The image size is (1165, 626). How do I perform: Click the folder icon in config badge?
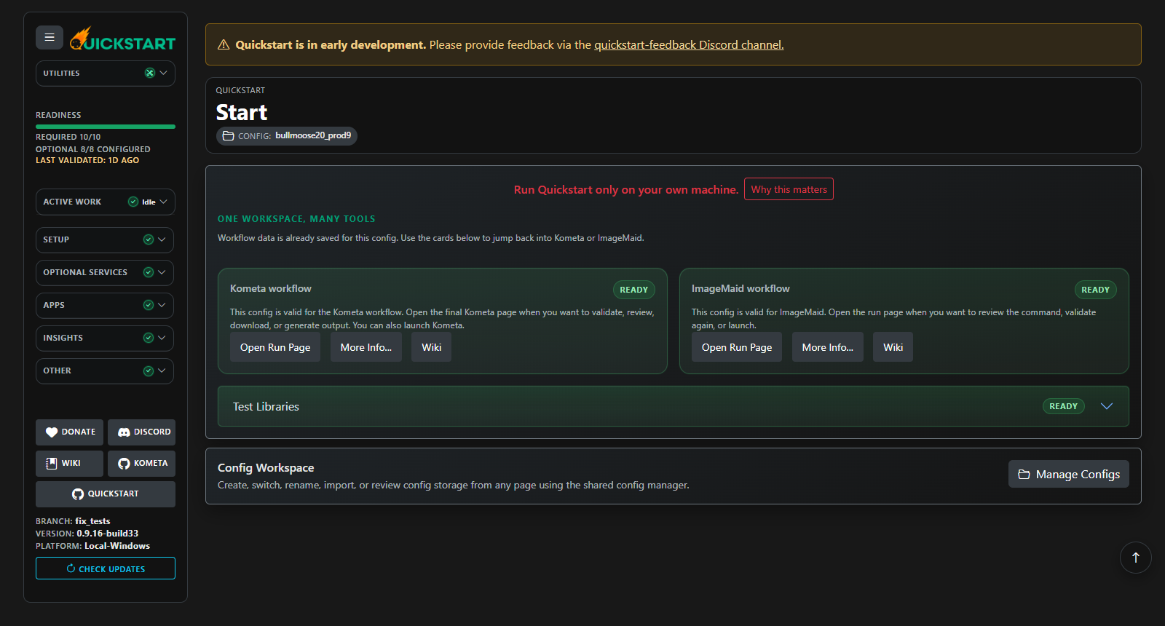pos(228,135)
